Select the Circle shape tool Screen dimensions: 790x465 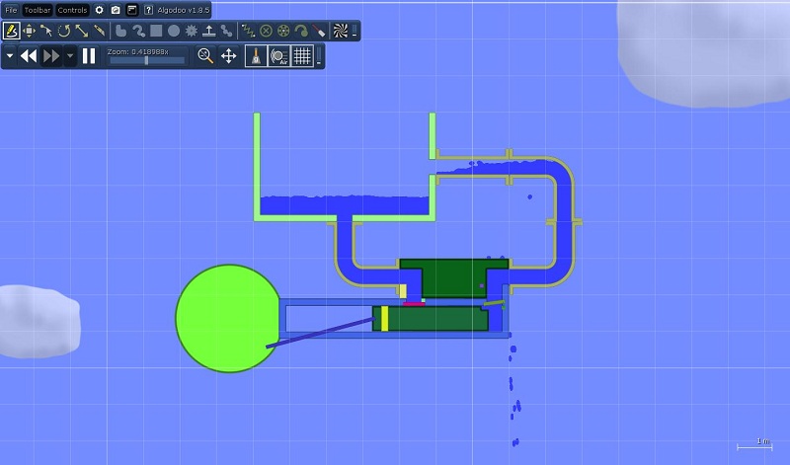pyautogui.click(x=174, y=31)
